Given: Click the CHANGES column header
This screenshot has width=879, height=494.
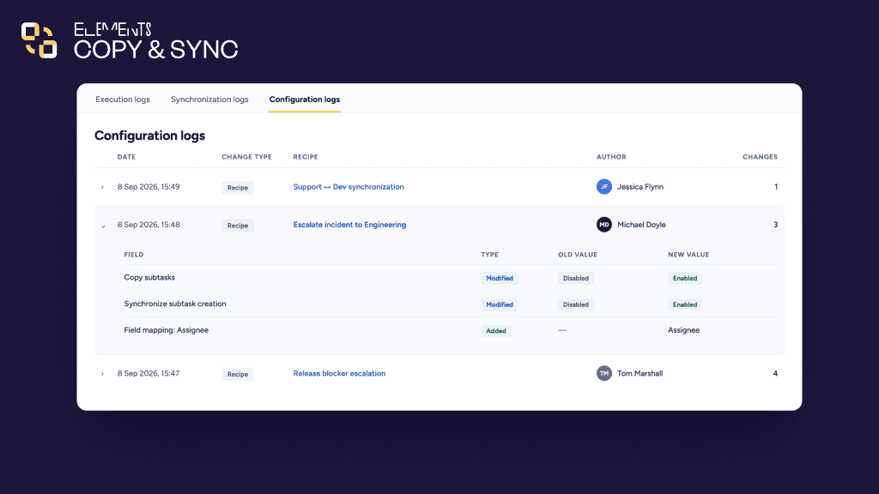Looking at the screenshot, I should coord(761,157).
